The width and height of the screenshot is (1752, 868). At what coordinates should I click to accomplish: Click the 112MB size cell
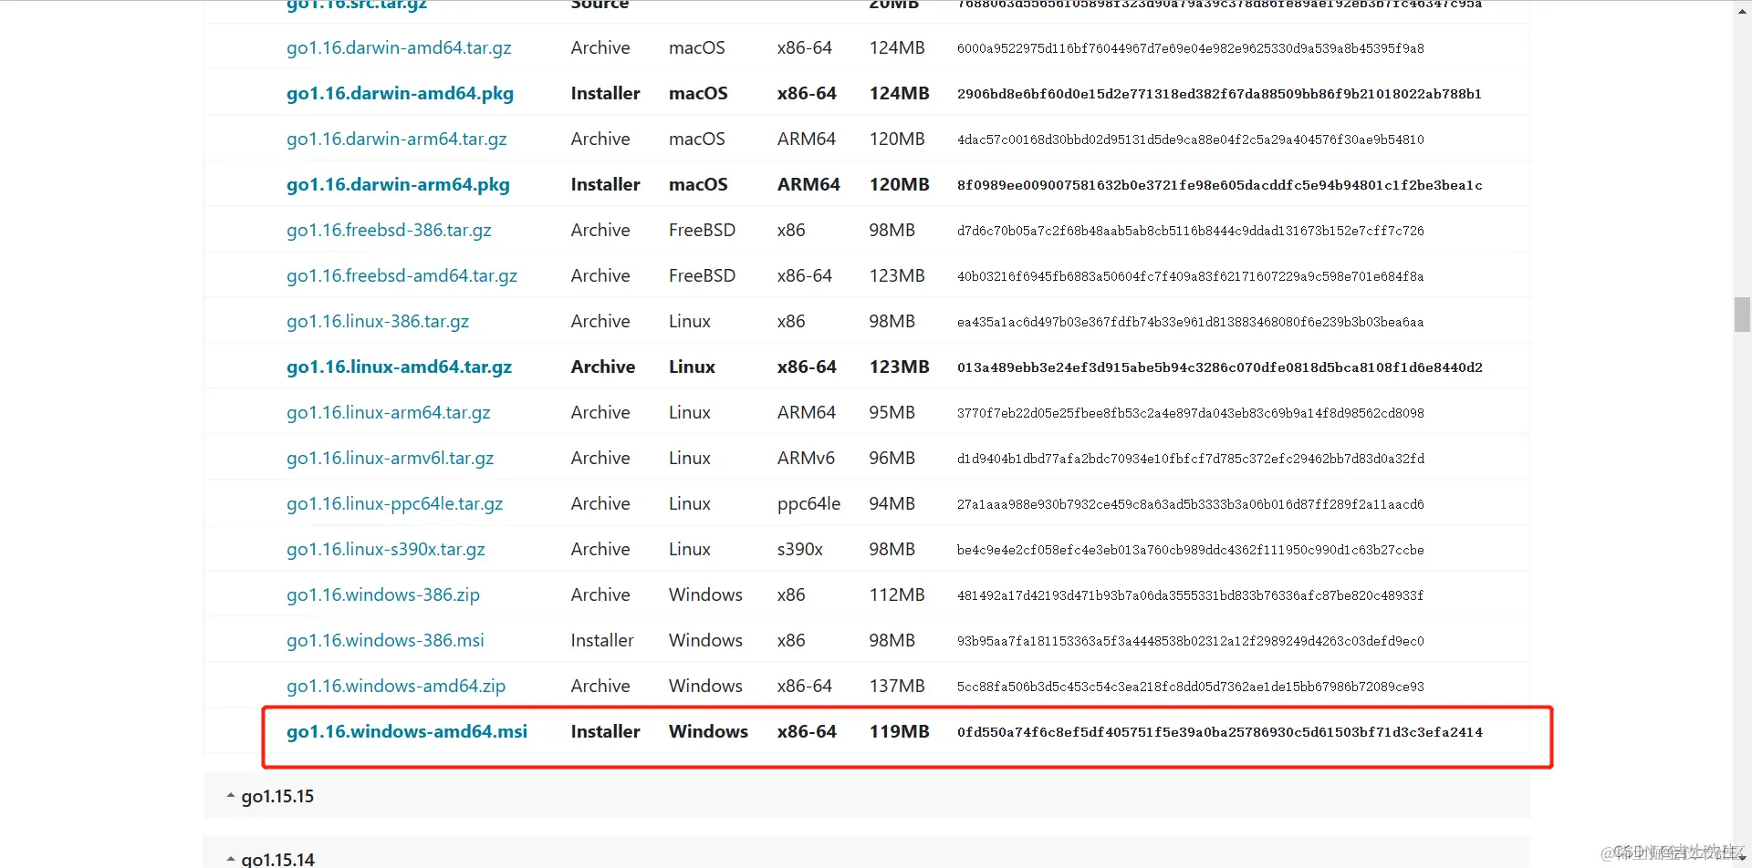click(897, 595)
